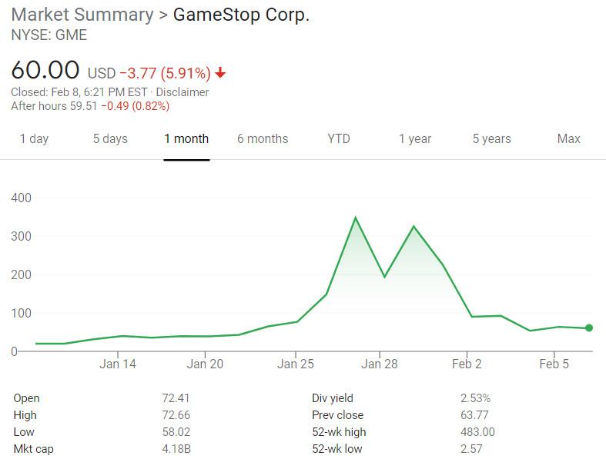Open the Max range tab
Screen dimensions: 606x459
pyautogui.click(x=568, y=139)
